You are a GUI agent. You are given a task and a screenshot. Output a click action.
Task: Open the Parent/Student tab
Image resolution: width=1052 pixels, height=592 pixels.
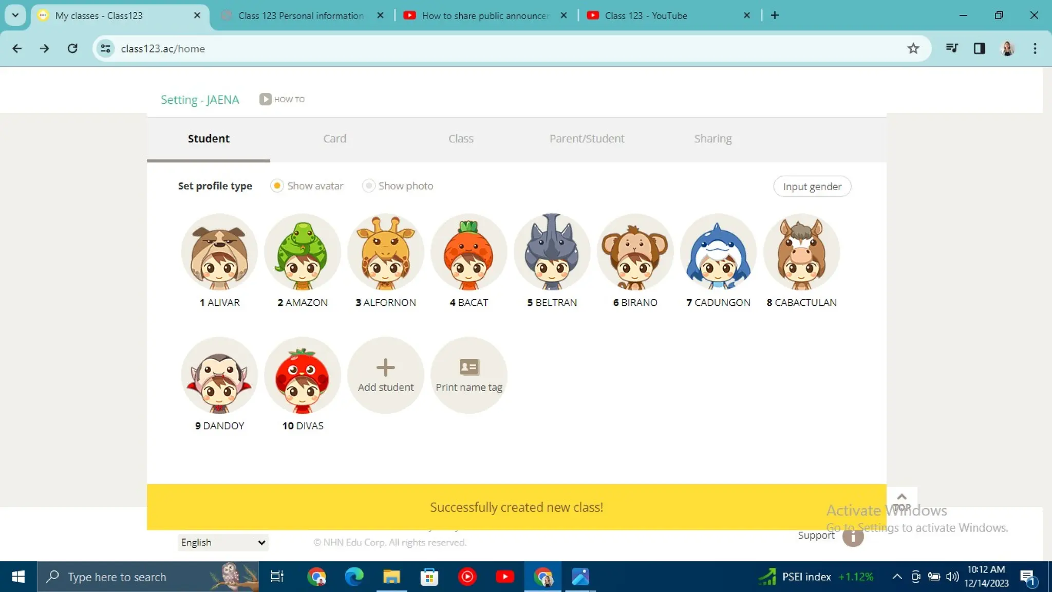587,139
